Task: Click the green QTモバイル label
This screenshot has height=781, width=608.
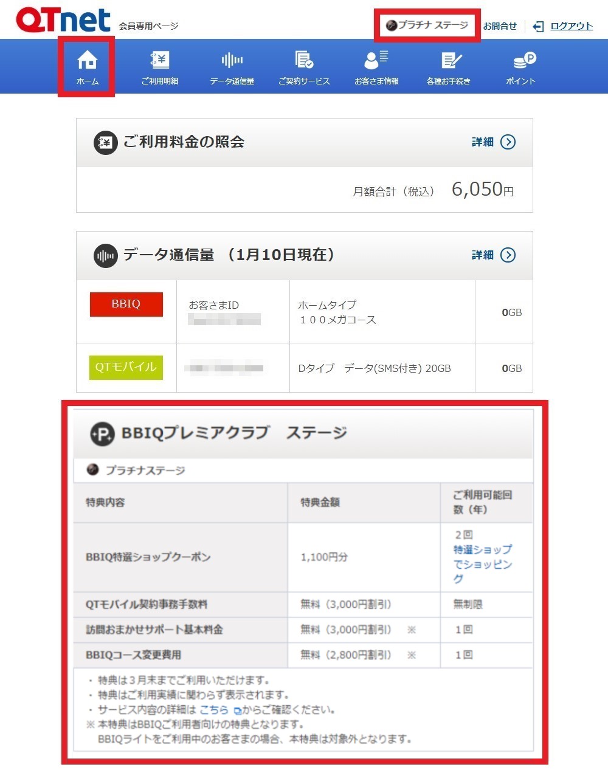Action: (126, 367)
